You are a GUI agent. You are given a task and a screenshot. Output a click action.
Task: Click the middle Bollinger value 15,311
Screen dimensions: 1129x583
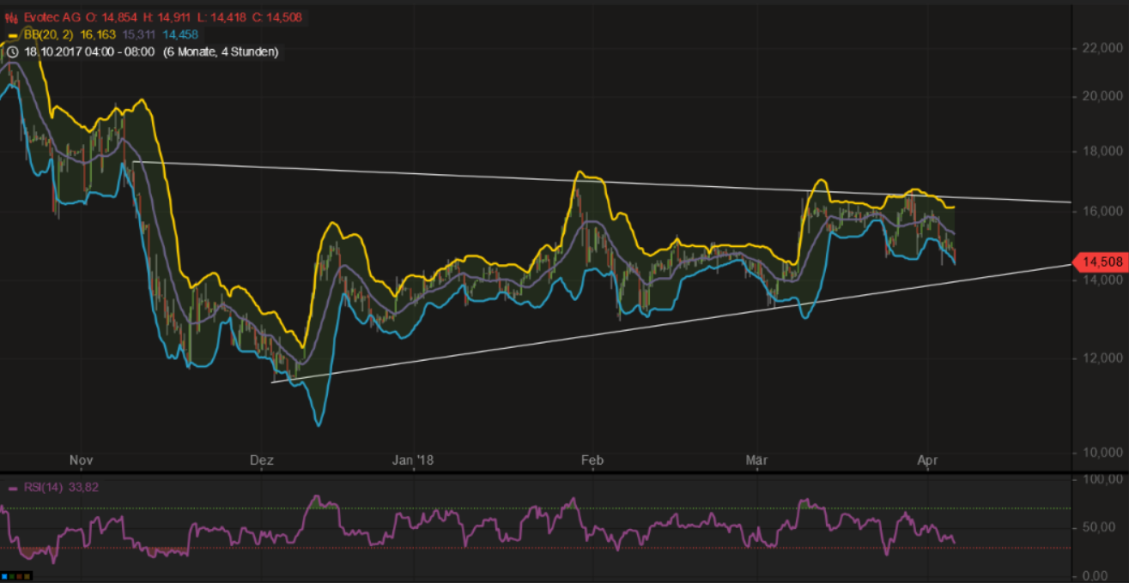(138, 35)
